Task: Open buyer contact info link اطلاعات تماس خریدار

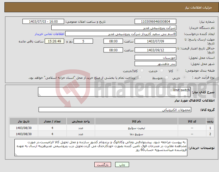Action: click(49, 34)
